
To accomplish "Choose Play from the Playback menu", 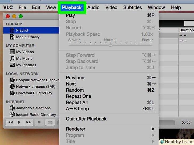I will click(109, 15).
